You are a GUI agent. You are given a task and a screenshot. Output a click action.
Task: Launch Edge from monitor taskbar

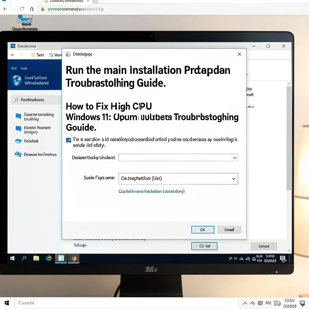49,258
